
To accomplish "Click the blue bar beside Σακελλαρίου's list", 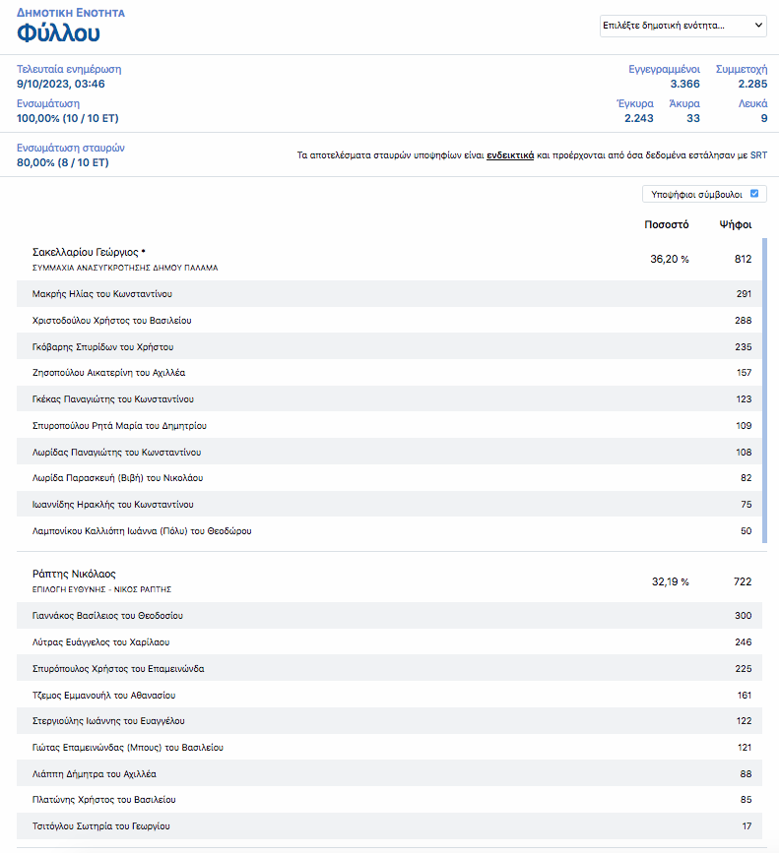I will click(765, 390).
